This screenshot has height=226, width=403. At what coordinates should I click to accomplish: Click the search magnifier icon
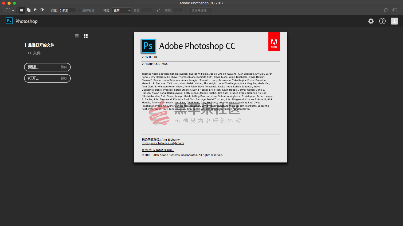point(386,10)
